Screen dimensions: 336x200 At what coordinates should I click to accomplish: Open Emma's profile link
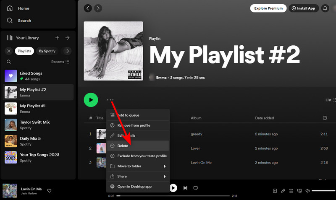click(161, 78)
